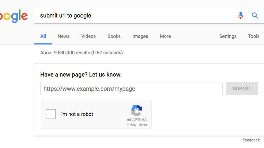
Task: Click the "About 9,630,000 results" text
Action: pos(82,53)
